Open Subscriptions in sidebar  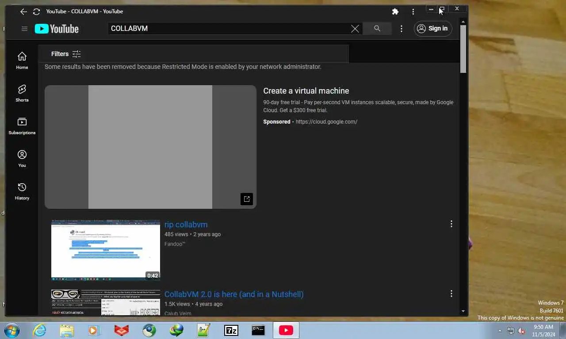[22, 126]
